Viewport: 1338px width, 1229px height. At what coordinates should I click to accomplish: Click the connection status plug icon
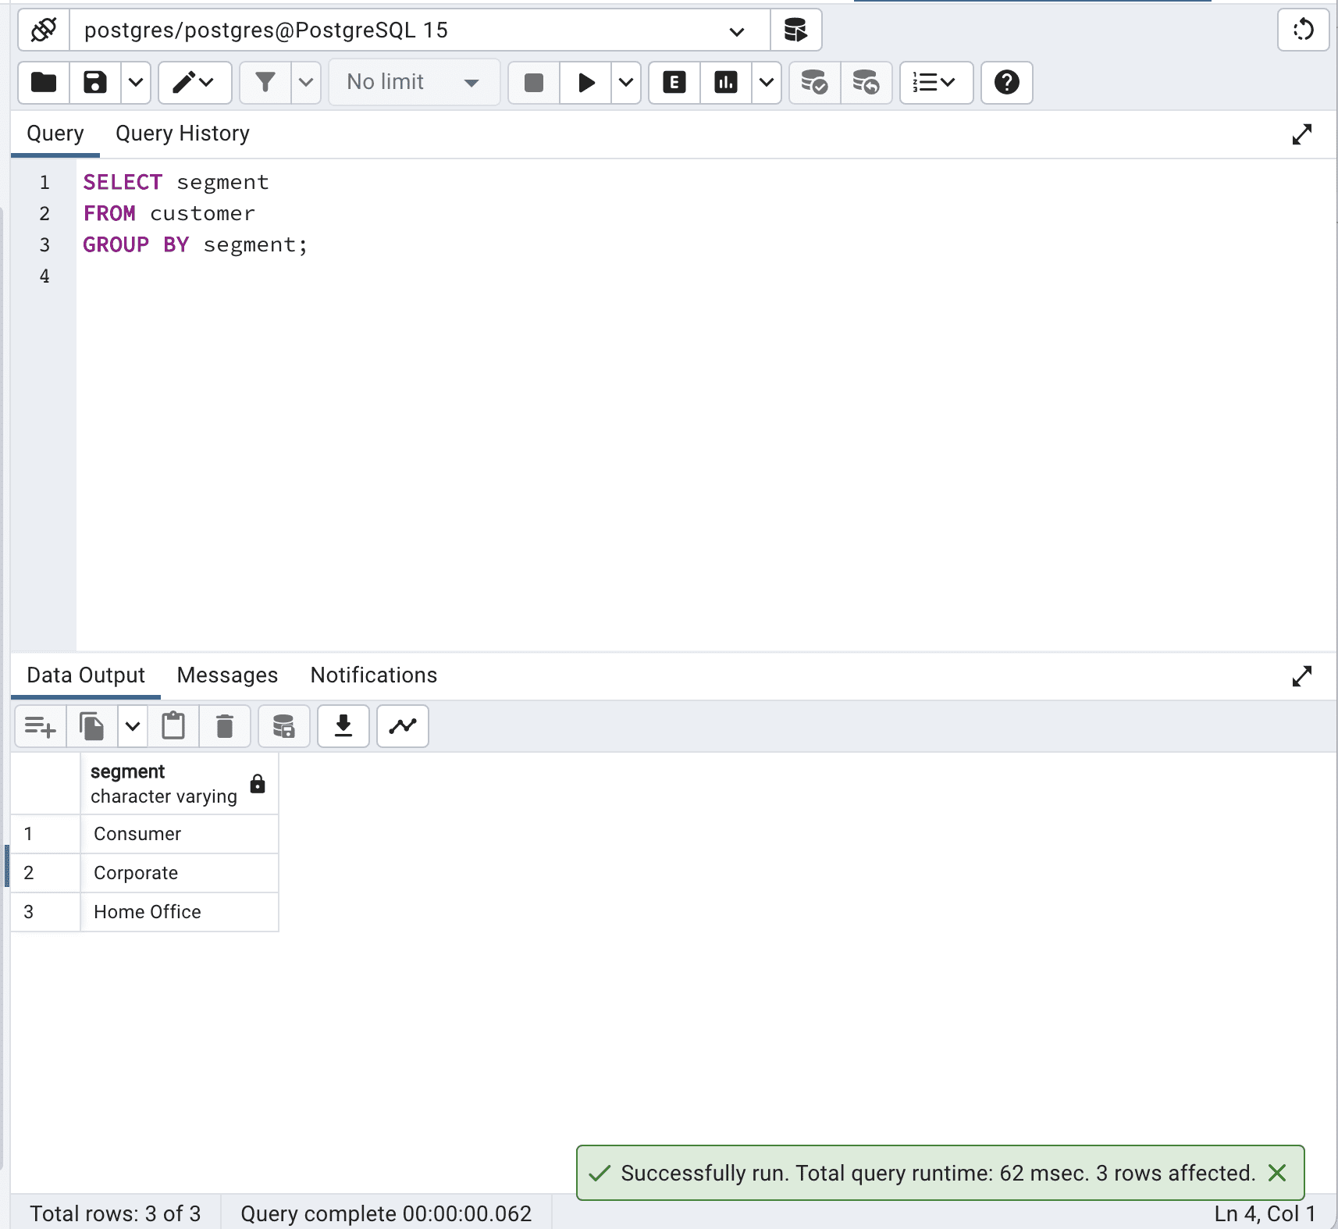pyautogui.click(x=44, y=30)
